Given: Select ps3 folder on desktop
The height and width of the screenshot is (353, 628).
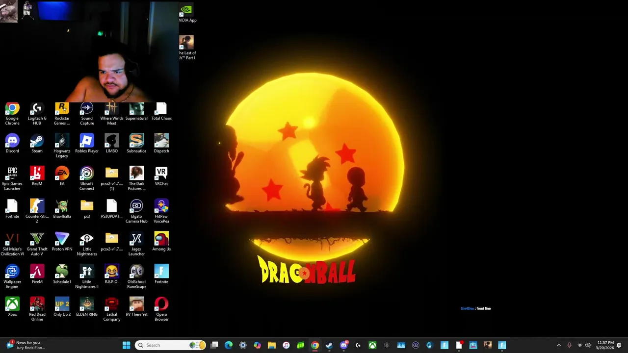Looking at the screenshot, I should (x=87, y=209).
